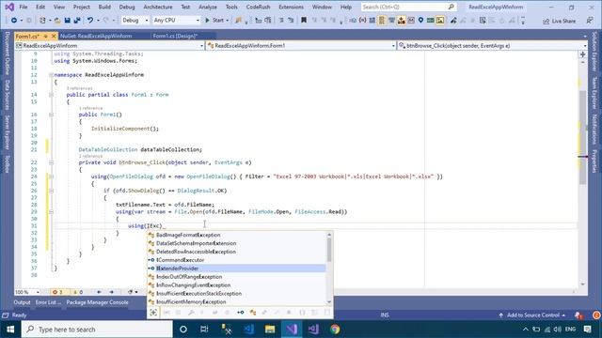This screenshot has width=602, height=338.
Task: Collapse the btnBrowse_Click method block
Action: (x=51, y=162)
